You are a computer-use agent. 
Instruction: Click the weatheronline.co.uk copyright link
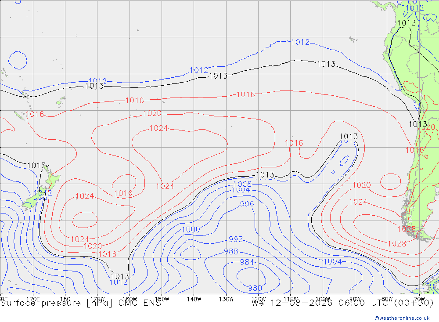402,318
